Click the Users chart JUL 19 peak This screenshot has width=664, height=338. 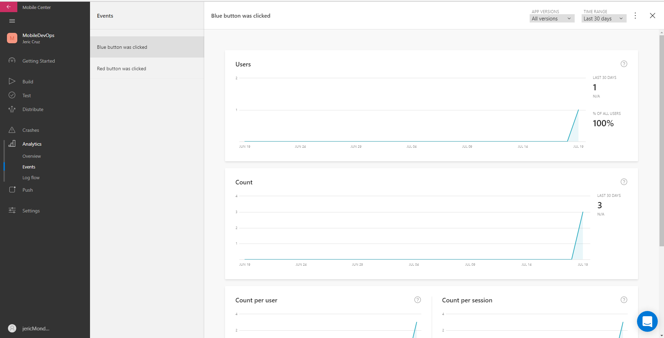[578, 110]
